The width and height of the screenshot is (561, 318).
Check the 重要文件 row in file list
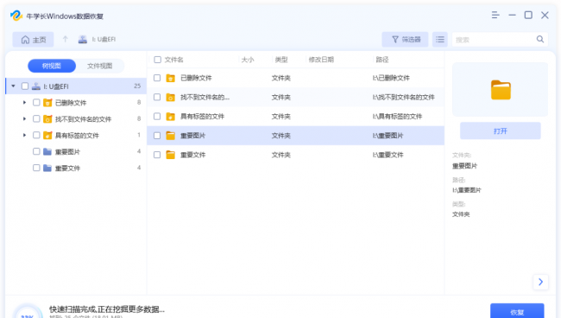(x=157, y=155)
